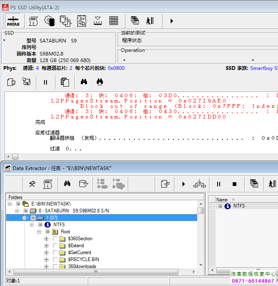Image resolution: width=278 pixels, height=286 pixels.
Task: Select the NTFS item in the right pane
Action: (x=239, y=206)
